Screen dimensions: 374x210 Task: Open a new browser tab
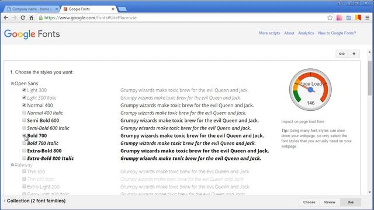pos(122,9)
